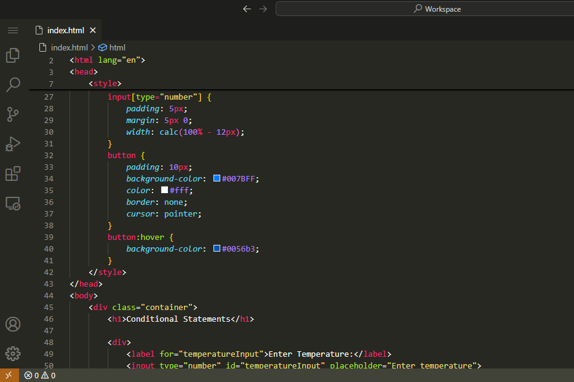574x382 pixels.
Task: Open the Run and Debug view
Action: coord(13,144)
